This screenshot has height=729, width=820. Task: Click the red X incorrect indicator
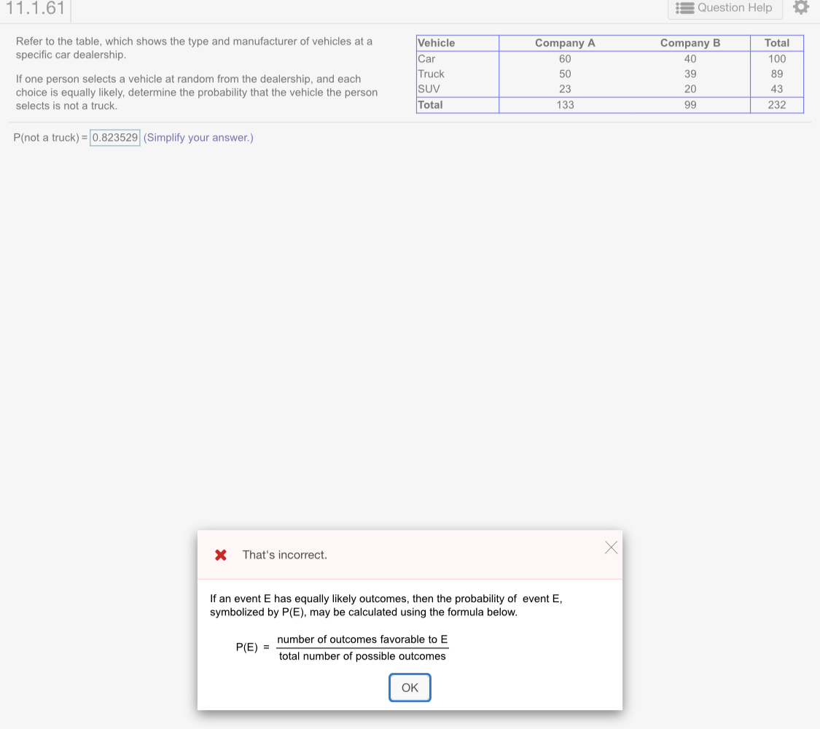[220, 555]
